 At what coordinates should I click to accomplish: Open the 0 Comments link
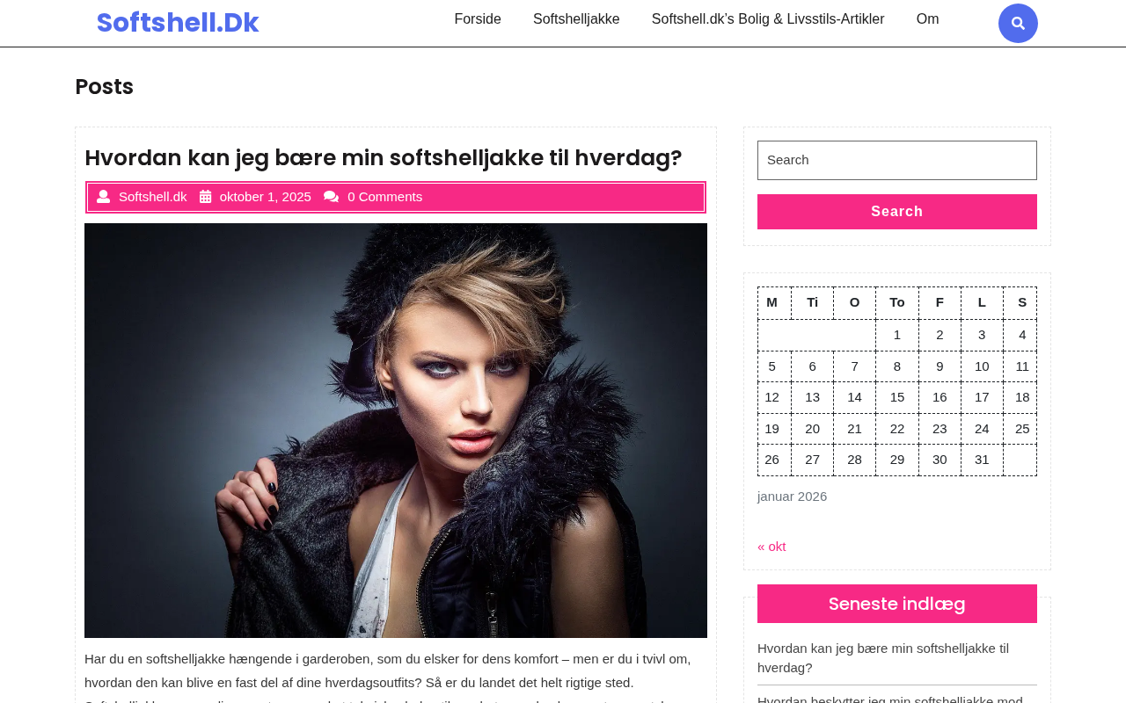pos(384,197)
